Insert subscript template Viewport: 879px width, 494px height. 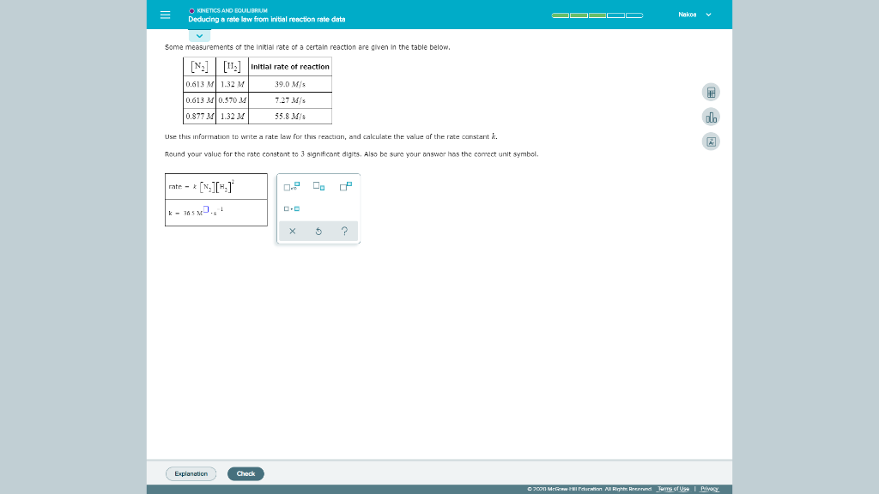tap(318, 186)
